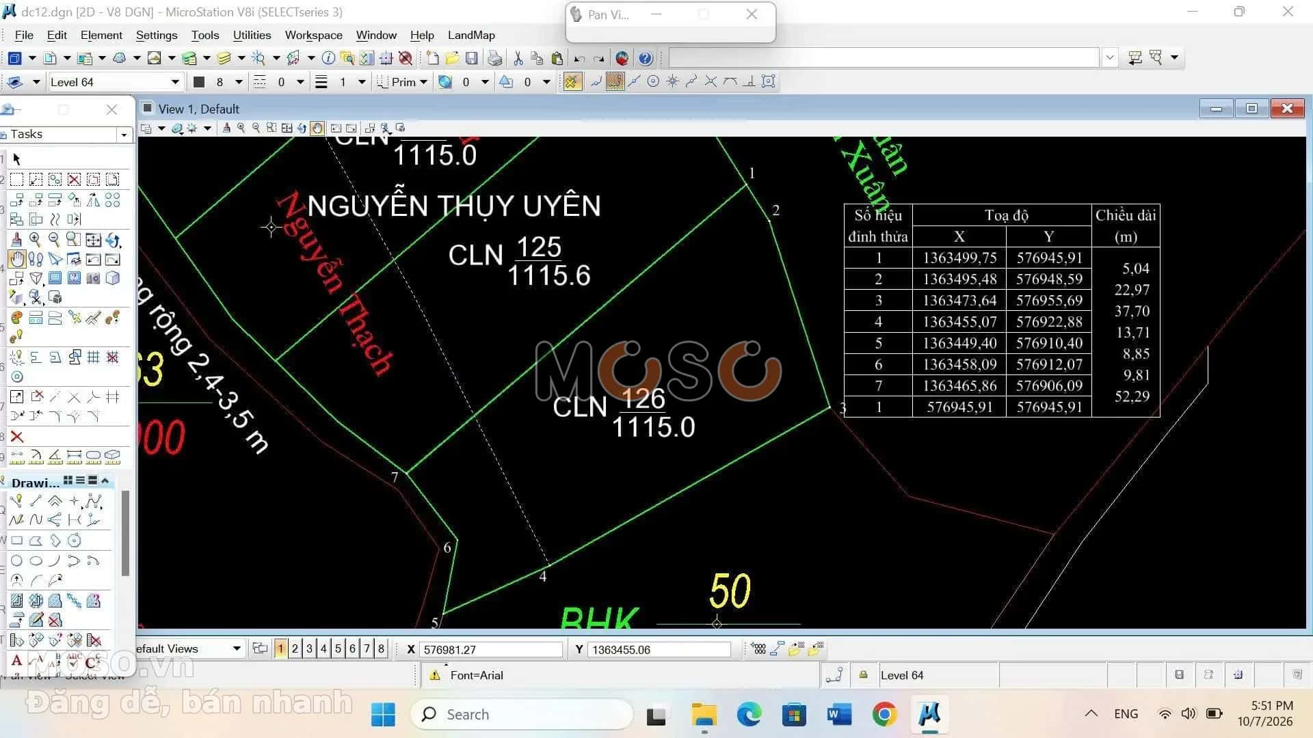Image resolution: width=1313 pixels, height=738 pixels.
Task: Toggle view 5 button in view groups
Action: click(x=338, y=648)
